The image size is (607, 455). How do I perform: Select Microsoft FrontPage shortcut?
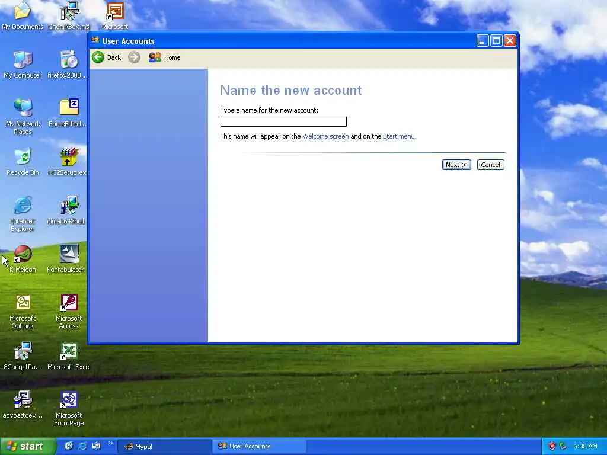[x=69, y=408]
